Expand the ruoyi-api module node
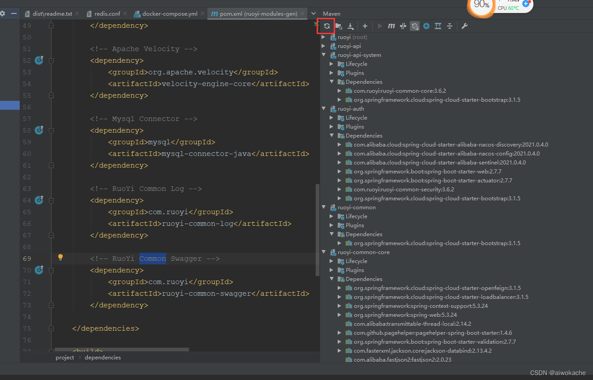 324,46
